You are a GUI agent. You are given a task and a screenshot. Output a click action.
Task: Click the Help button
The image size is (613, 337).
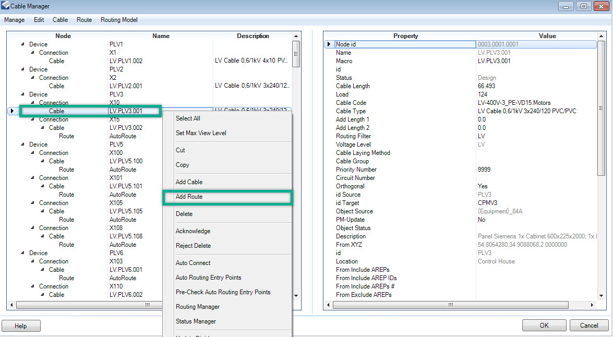point(21,326)
